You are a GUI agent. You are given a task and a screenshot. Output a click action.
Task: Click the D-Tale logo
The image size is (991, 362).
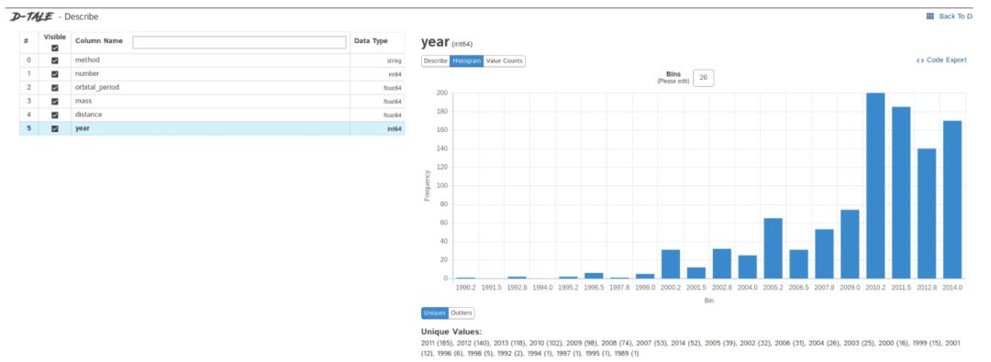(x=31, y=16)
